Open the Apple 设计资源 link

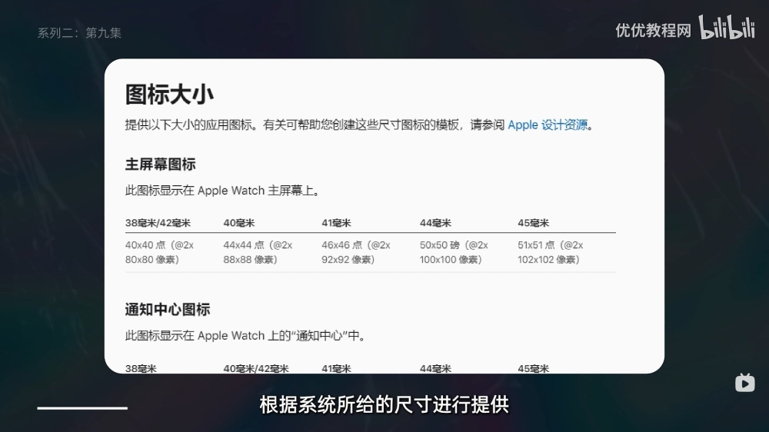548,125
